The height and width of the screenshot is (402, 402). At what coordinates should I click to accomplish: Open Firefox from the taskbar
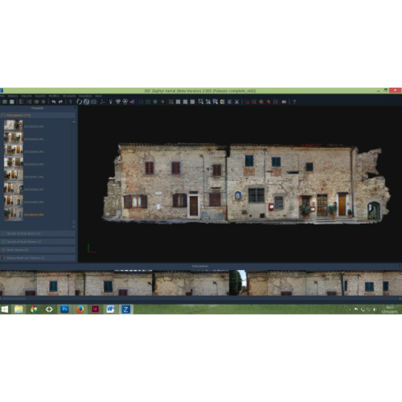(80, 309)
